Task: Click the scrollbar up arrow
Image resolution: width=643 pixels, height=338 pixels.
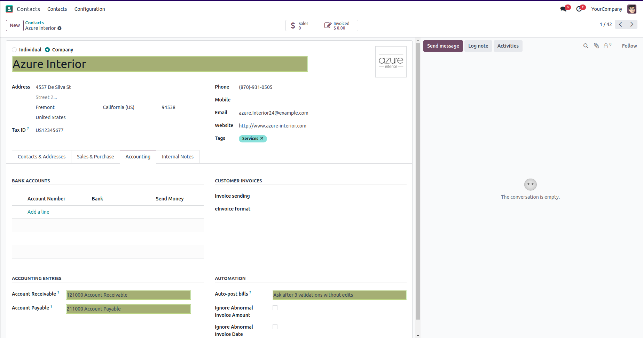Action: [x=418, y=41]
